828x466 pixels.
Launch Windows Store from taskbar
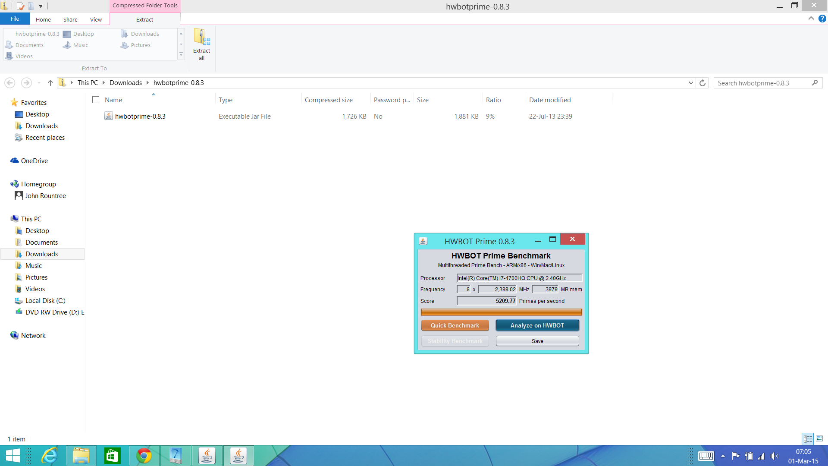pos(112,456)
